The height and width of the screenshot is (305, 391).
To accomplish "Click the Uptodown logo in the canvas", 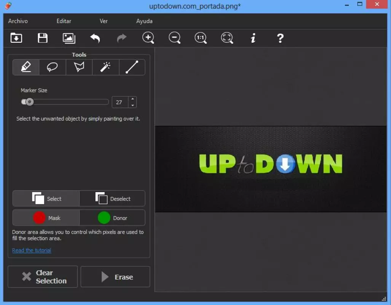I will [x=271, y=164].
